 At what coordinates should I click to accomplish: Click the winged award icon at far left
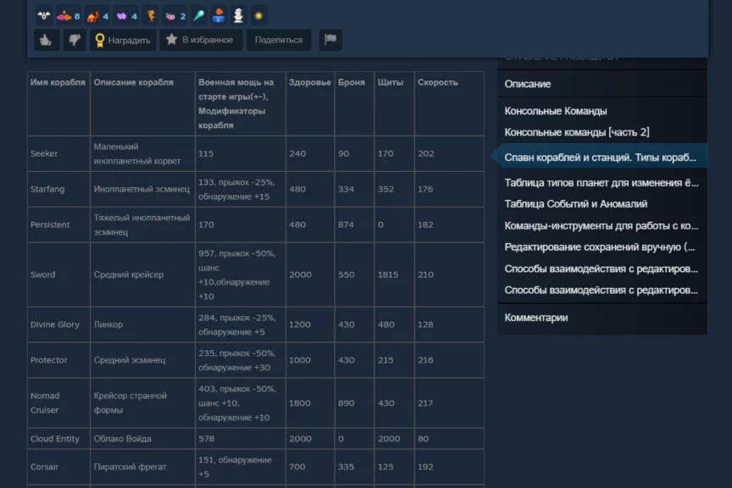pyautogui.click(x=44, y=15)
